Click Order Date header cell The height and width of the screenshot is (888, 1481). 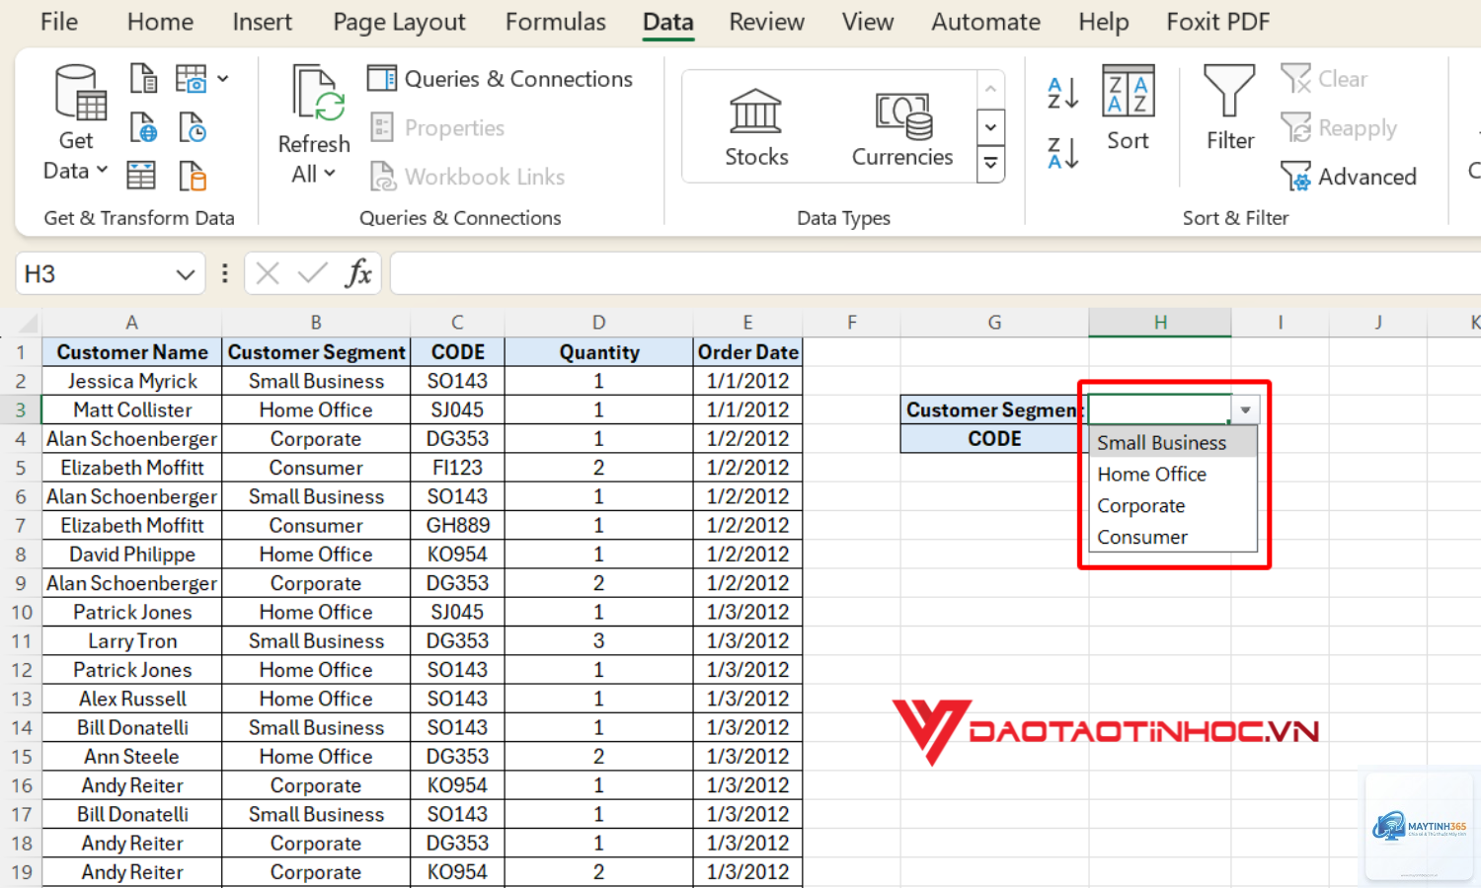747,352
